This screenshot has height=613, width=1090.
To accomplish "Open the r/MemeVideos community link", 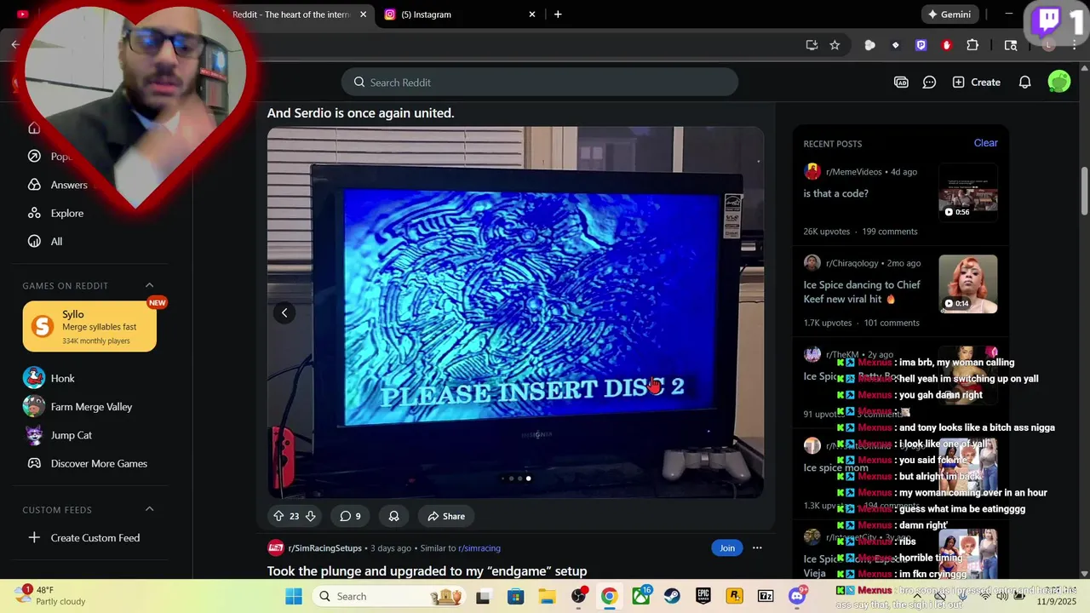I will click(853, 172).
